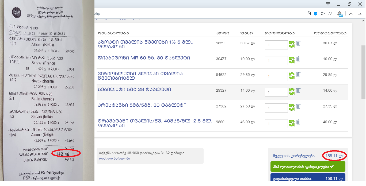Viewport: 366px width, 186px height.
Task: Enable the ad blocker showing the off badge
Action: [340, 13]
